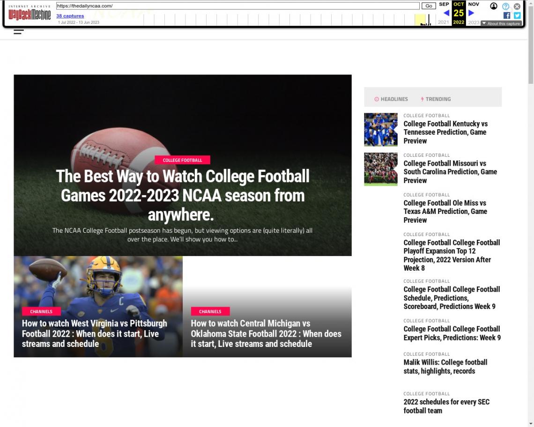Open Playoff Expansion Top 12 Projection article
Screen dimensions: 534x427
click(452, 255)
